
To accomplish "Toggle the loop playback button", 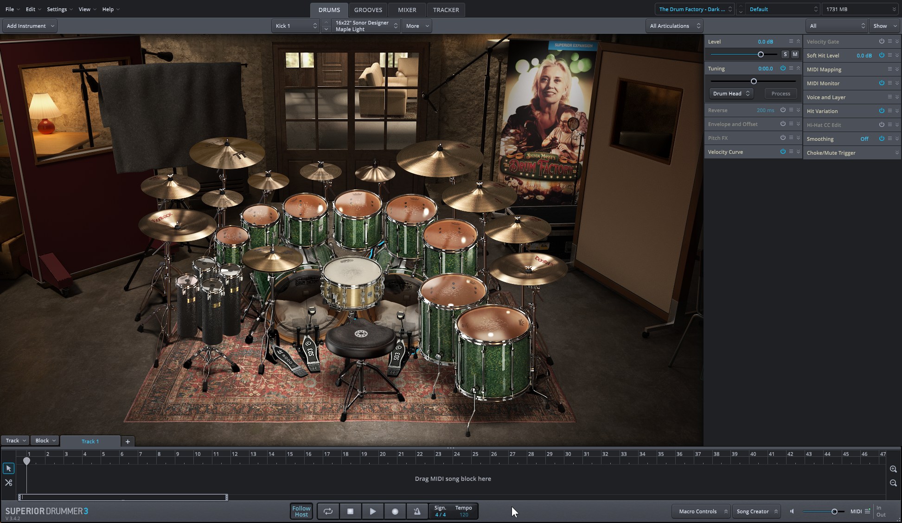I will coord(328,511).
